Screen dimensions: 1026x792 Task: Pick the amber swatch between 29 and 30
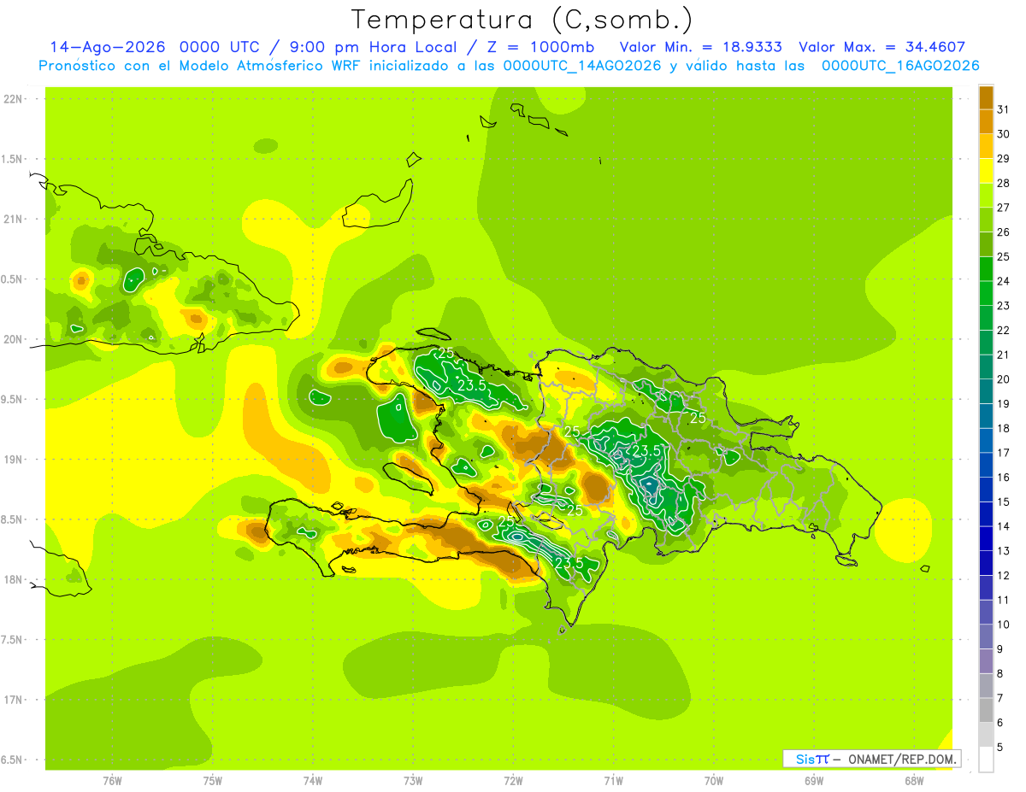986,146
